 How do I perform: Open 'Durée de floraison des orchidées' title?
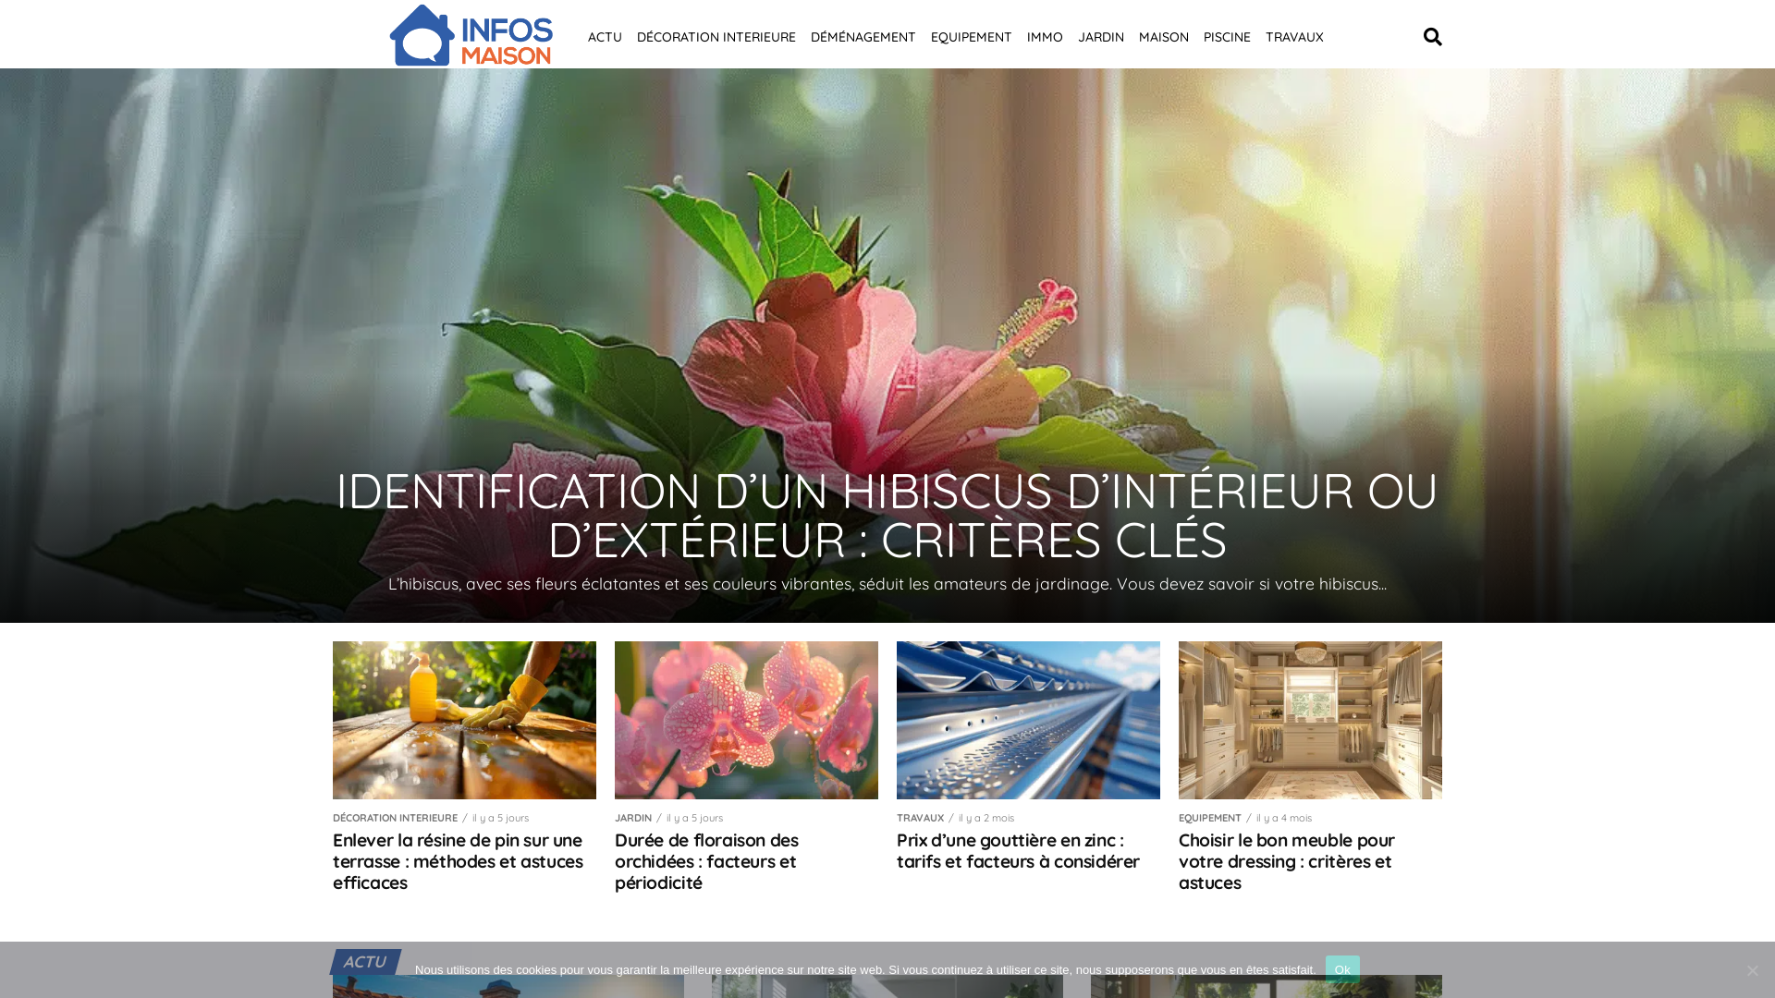click(706, 861)
